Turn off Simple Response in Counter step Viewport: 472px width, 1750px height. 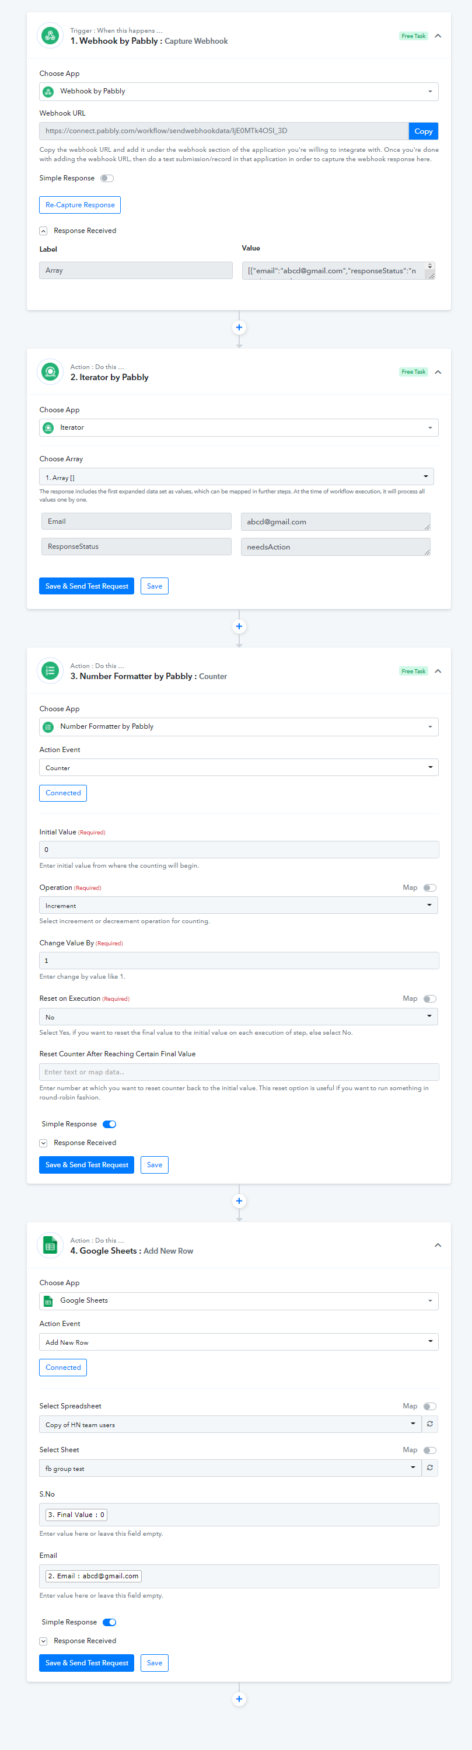tap(109, 1123)
